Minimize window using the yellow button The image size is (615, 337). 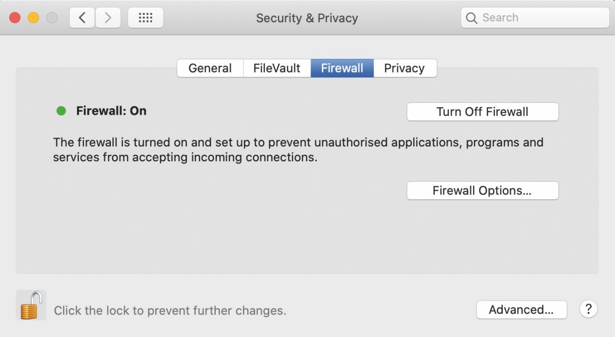[33, 18]
